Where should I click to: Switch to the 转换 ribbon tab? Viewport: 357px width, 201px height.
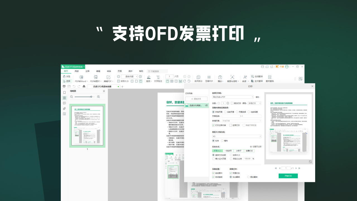[109, 71]
